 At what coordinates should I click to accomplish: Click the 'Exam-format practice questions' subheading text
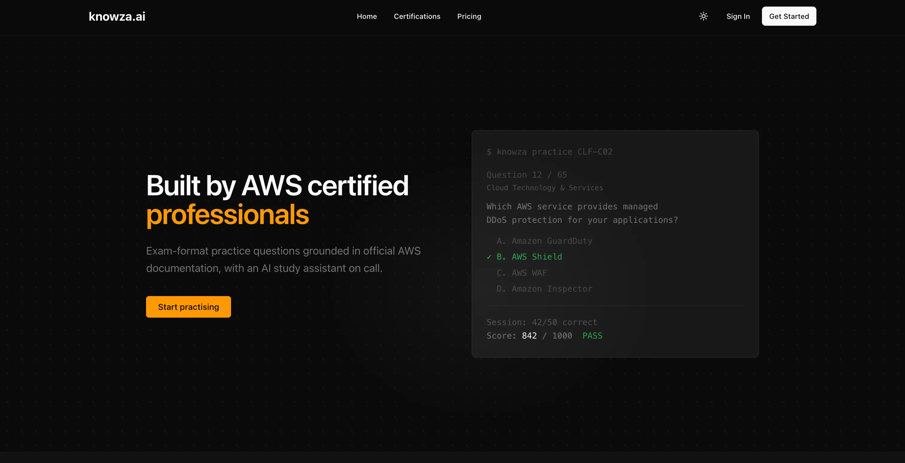click(283, 259)
